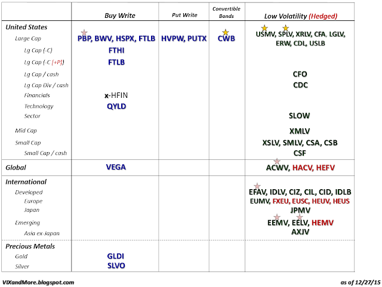The width and height of the screenshot is (382, 287).
Task: Click the Developed row label
Action: (x=29, y=192)
